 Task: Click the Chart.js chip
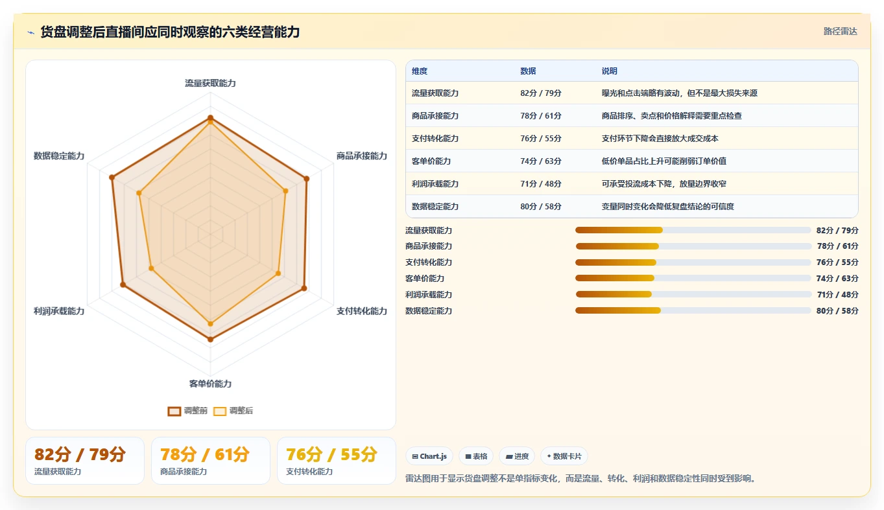coord(429,456)
